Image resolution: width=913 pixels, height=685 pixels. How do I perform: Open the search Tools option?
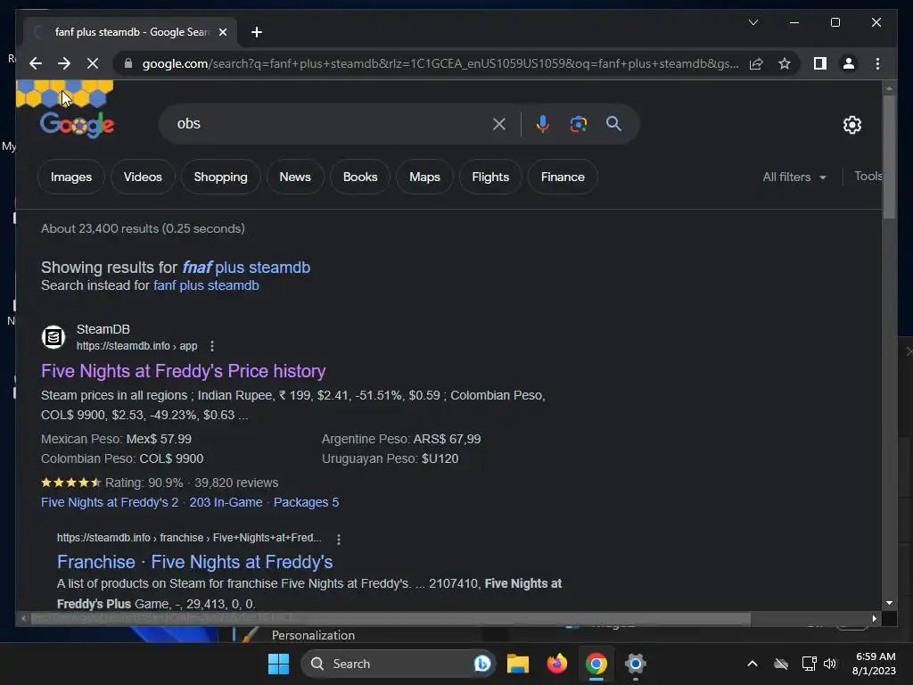coord(868,177)
